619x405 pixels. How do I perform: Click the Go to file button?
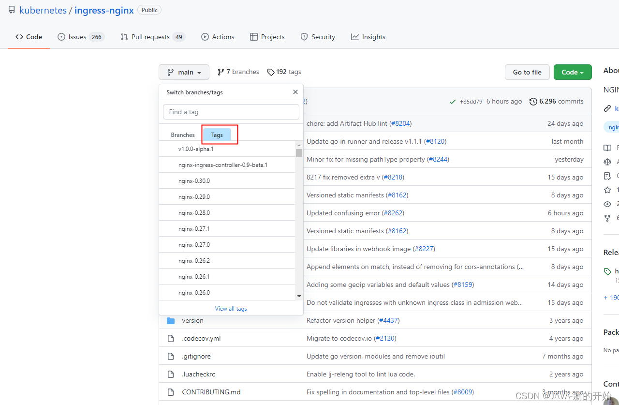(x=527, y=72)
